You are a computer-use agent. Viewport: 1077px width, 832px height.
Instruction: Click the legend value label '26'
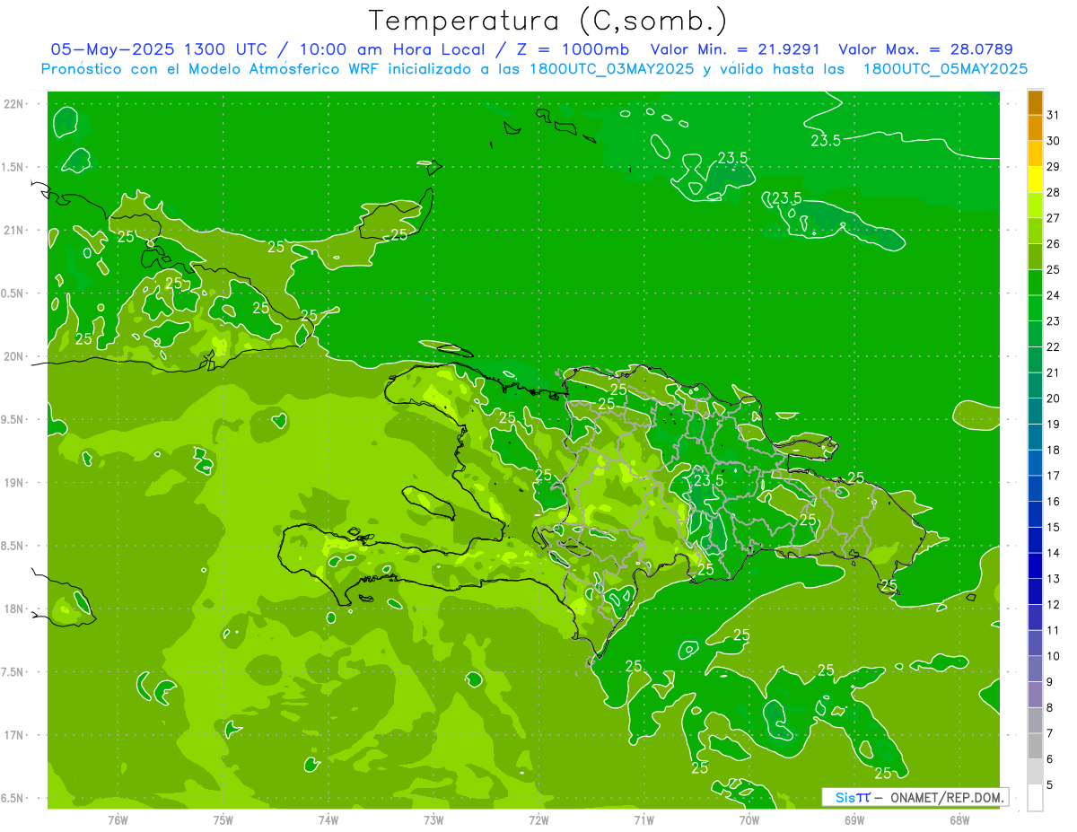tap(1053, 244)
